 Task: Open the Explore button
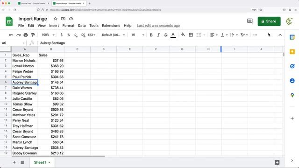tap(277, 162)
